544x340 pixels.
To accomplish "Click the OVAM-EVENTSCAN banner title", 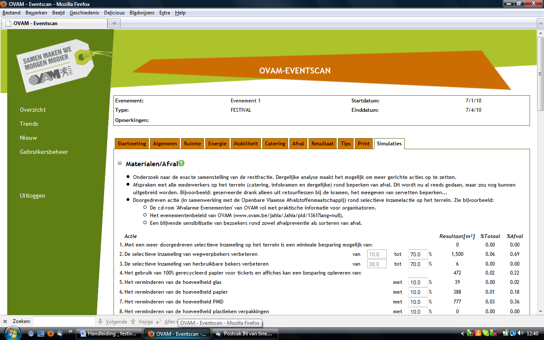I will (x=295, y=71).
